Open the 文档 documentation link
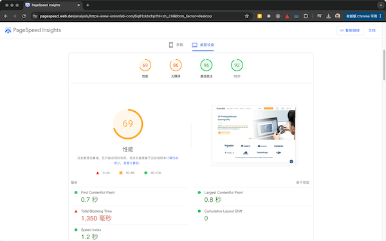 (x=372, y=30)
